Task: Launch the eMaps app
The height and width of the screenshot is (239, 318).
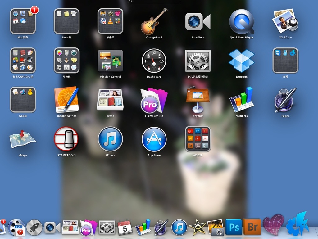Action: click(23, 139)
